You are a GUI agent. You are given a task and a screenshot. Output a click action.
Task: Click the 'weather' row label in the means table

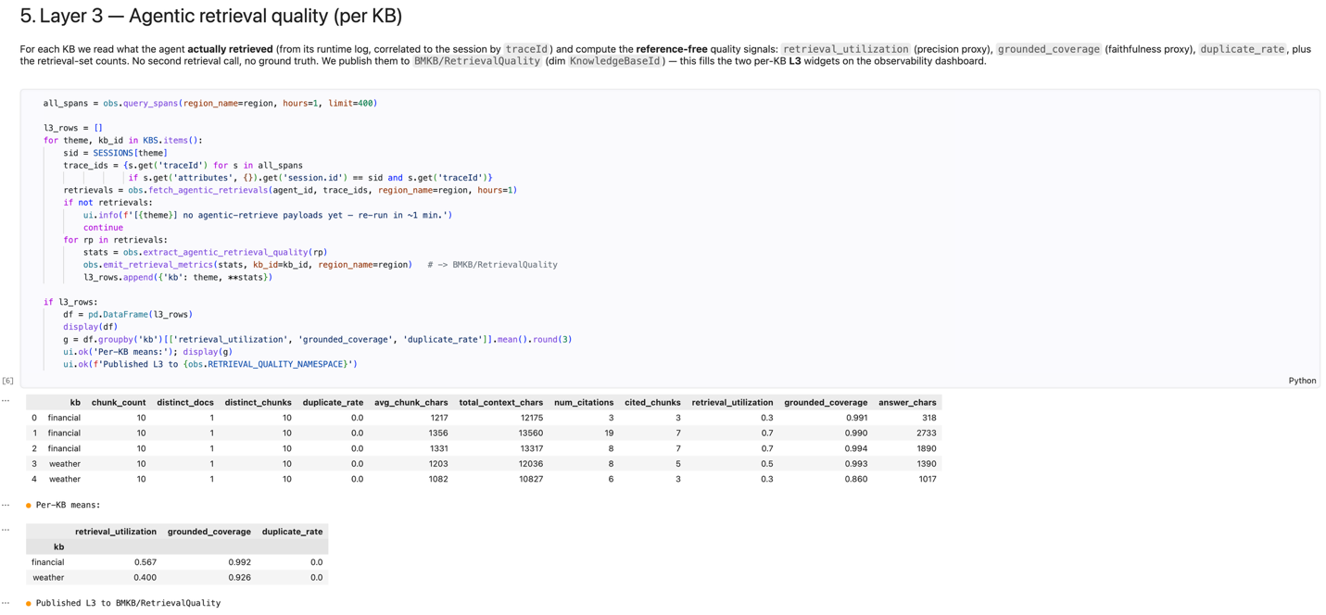(x=48, y=577)
